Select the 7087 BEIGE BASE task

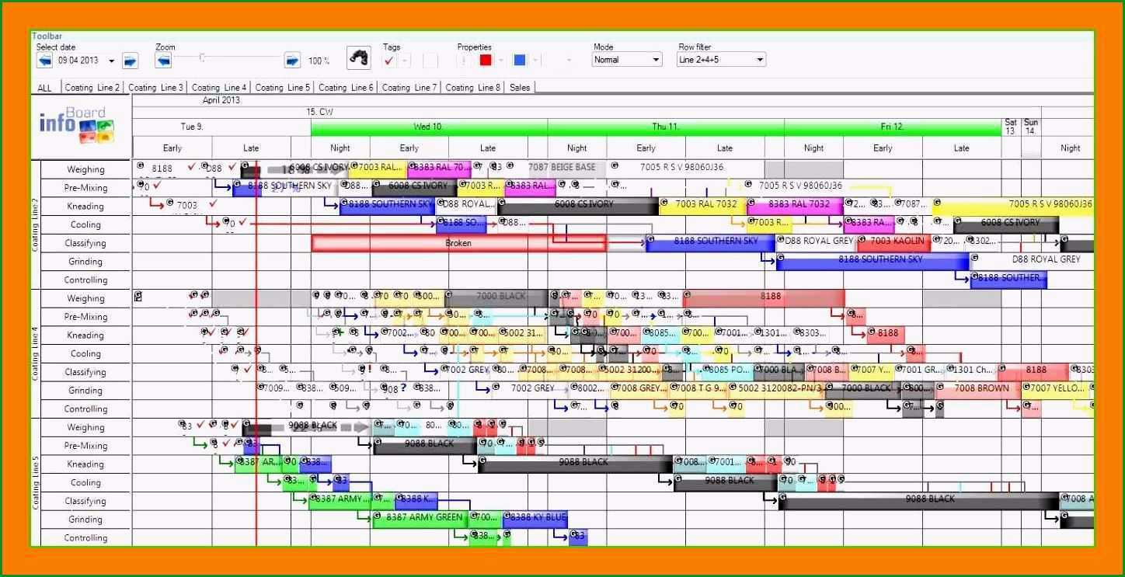click(x=562, y=167)
